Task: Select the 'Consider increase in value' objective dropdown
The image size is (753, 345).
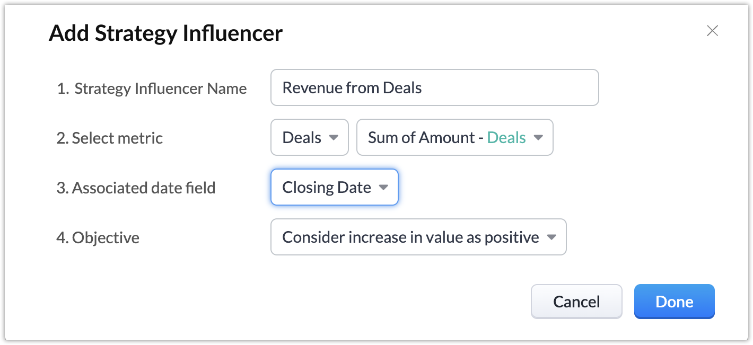Action: pos(418,237)
